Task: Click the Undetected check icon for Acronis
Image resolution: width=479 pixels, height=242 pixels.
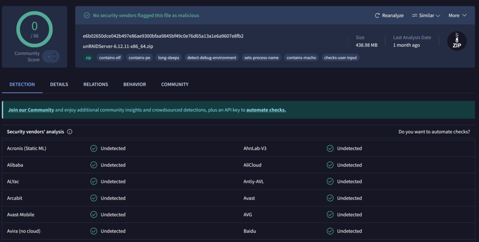Action: (94, 148)
